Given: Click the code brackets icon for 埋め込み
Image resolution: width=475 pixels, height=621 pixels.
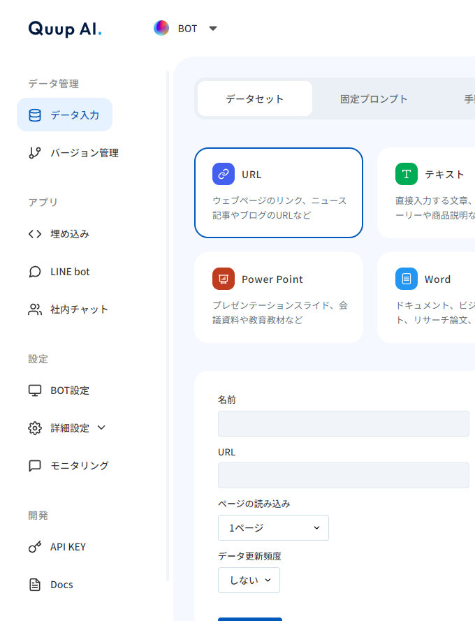Looking at the screenshot, I should tap(35, 234).
